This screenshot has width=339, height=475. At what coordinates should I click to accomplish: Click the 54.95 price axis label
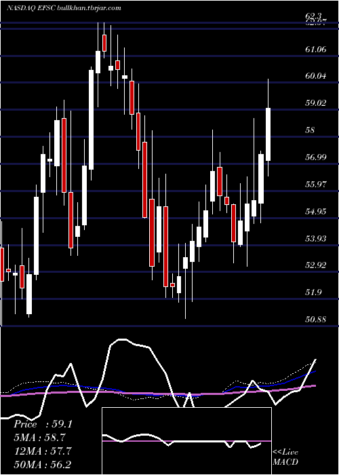pos(316,211)
